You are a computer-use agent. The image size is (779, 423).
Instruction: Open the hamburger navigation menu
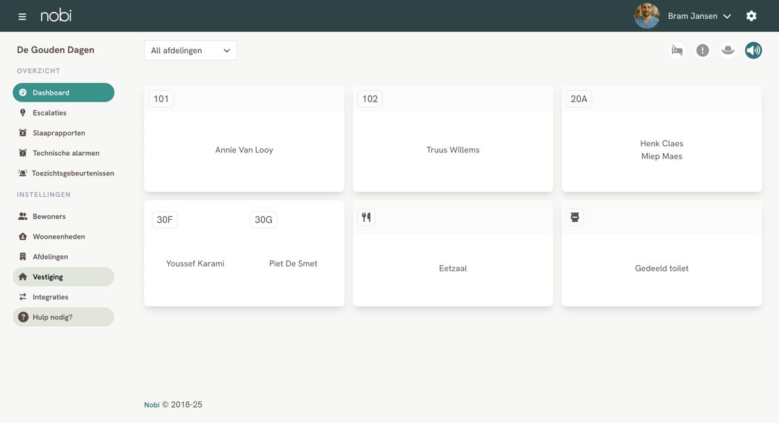[22, 17]
